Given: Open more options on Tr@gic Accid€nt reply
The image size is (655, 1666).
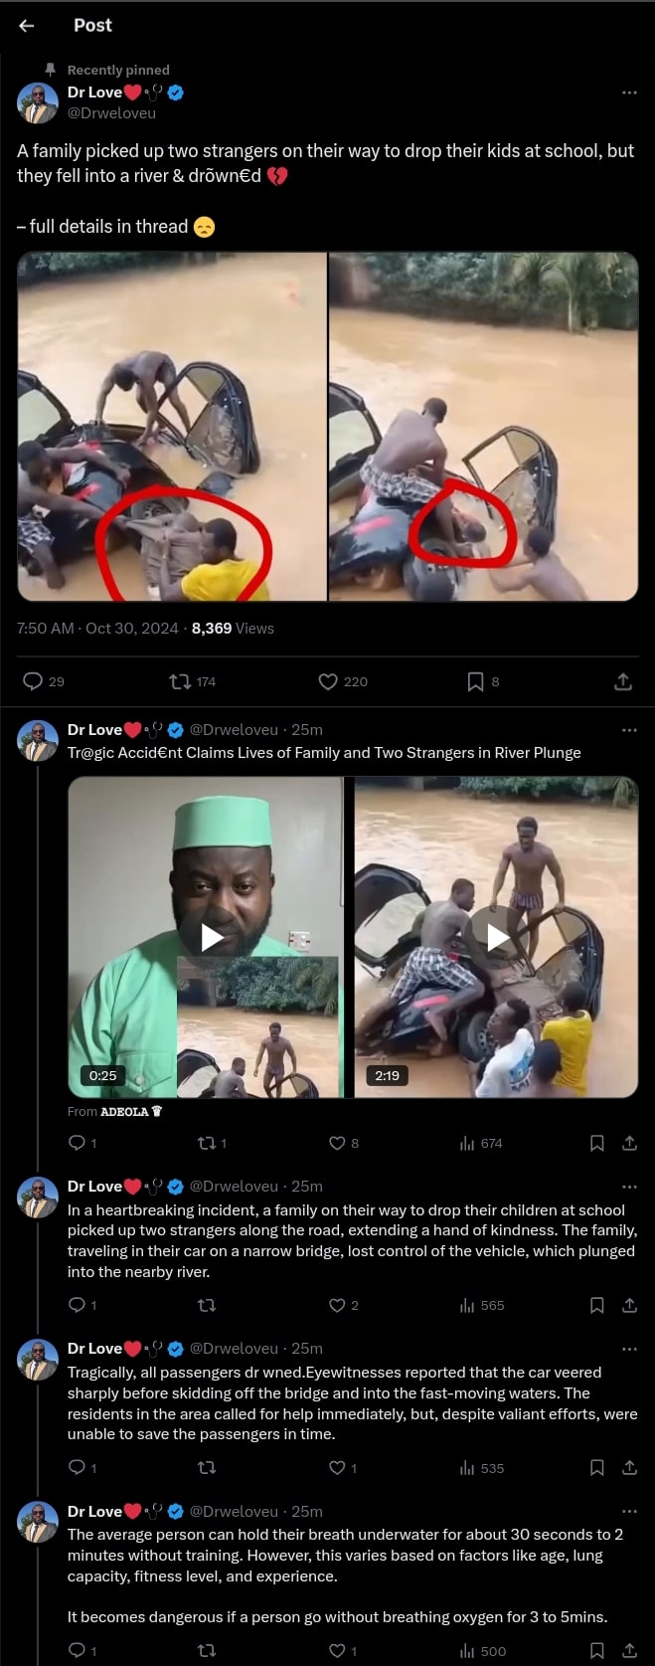Looking at the screenshot, I should pyautogui.click(x=628, y=730).
